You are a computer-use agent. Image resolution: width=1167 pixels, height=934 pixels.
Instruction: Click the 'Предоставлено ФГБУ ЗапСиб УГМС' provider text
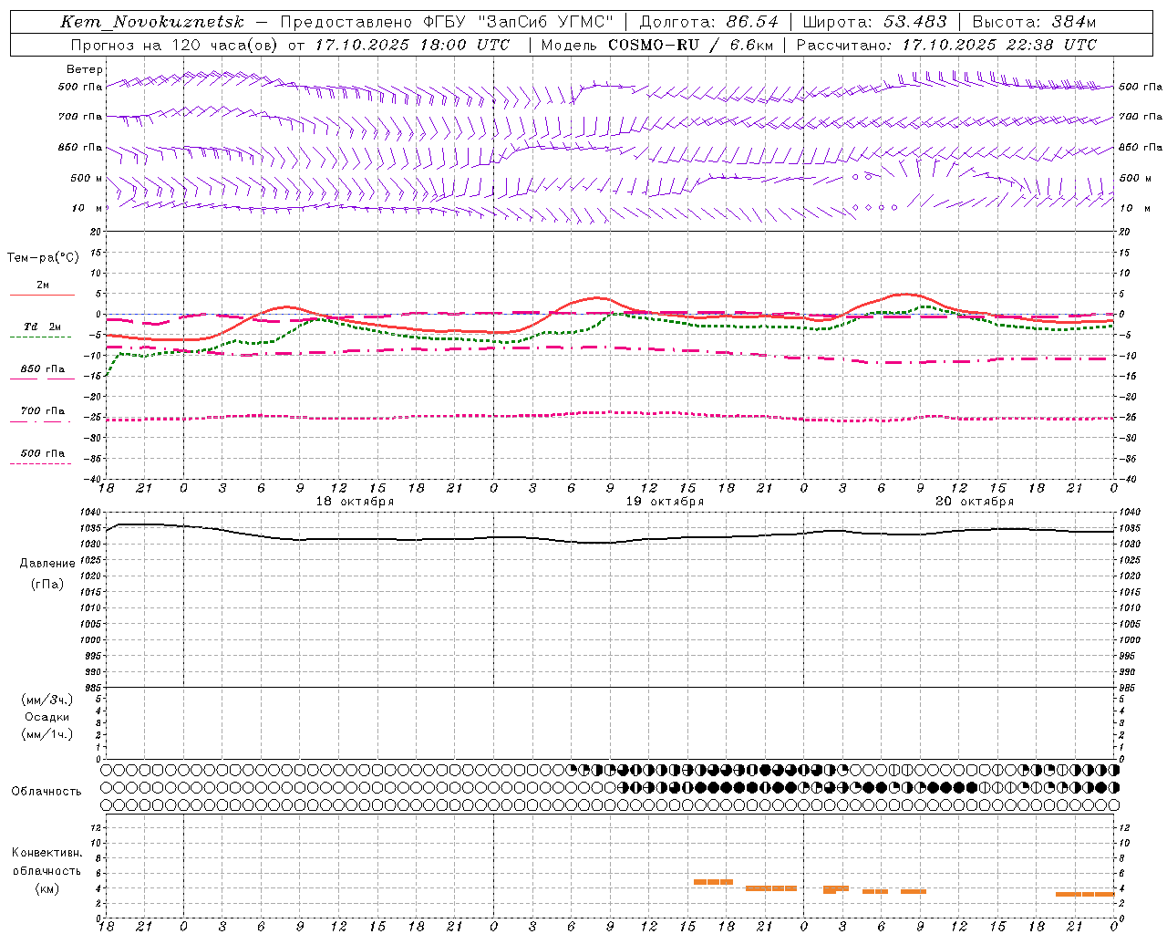(x=447, y=22)
